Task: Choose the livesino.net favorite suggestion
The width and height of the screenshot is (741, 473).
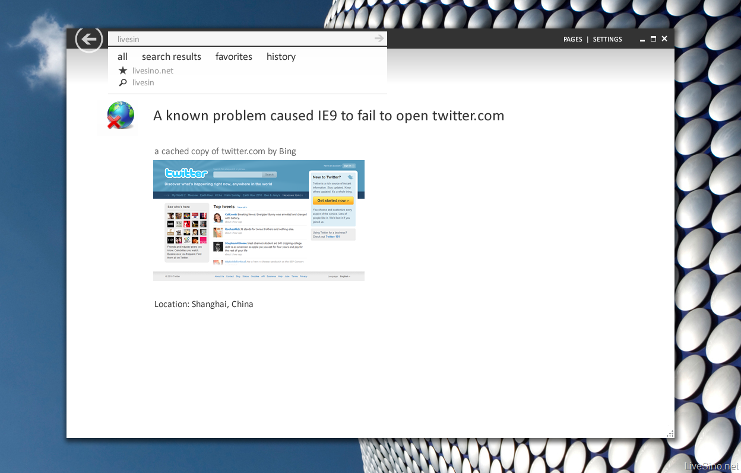Action: click(153, 71)
